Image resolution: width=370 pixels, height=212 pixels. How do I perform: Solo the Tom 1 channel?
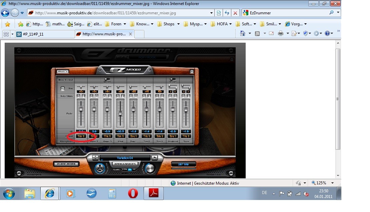point(131,96)
